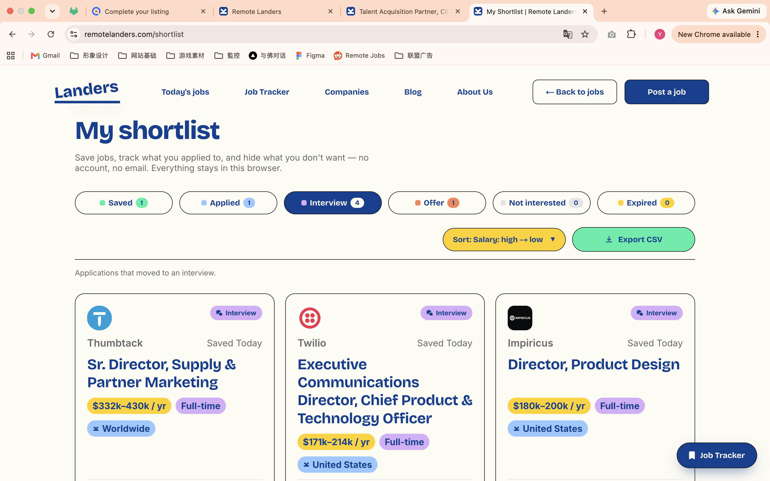The height and width of the screenshot is (481, 770).
Task: Expand the tab search dropdown chevron
Action: click(x=52, y=11)
